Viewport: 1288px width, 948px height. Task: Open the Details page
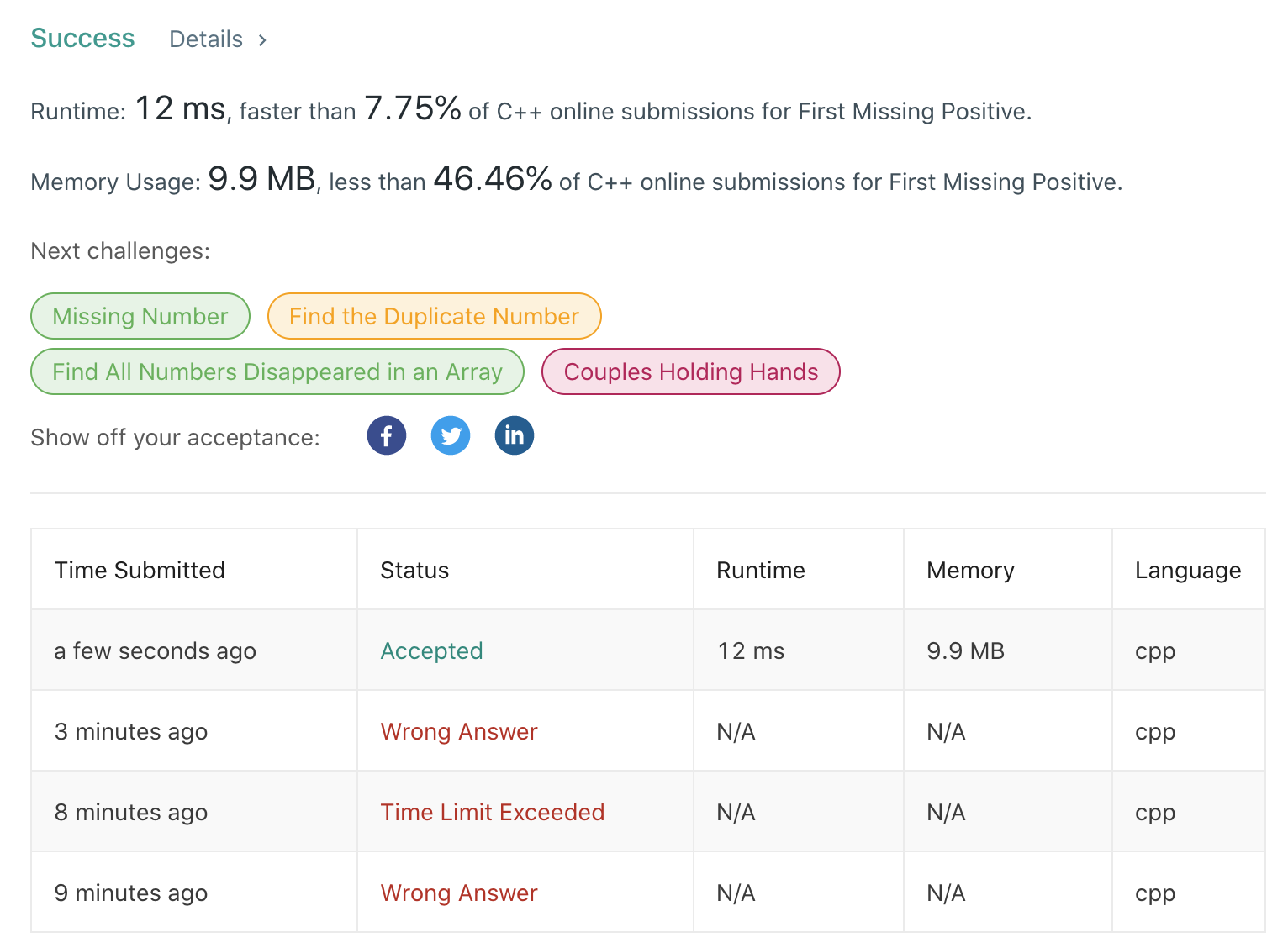[206, 39]
